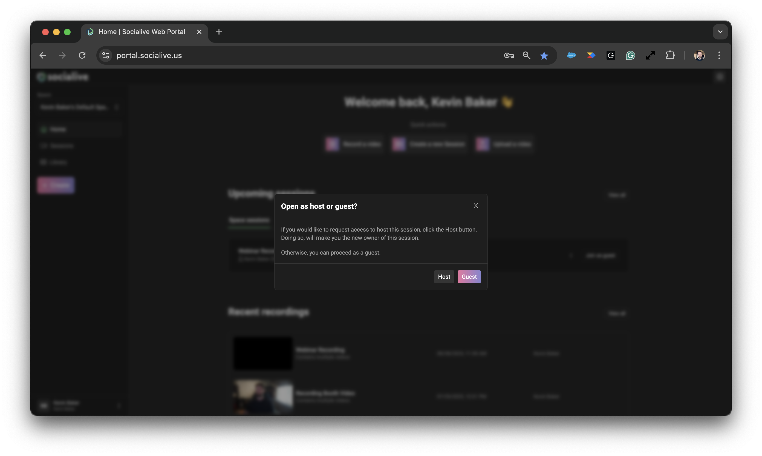This screenshot has width=762, height=456.
Task: Open Chrome three-dot menu
Action: click(x=719, y=55)
